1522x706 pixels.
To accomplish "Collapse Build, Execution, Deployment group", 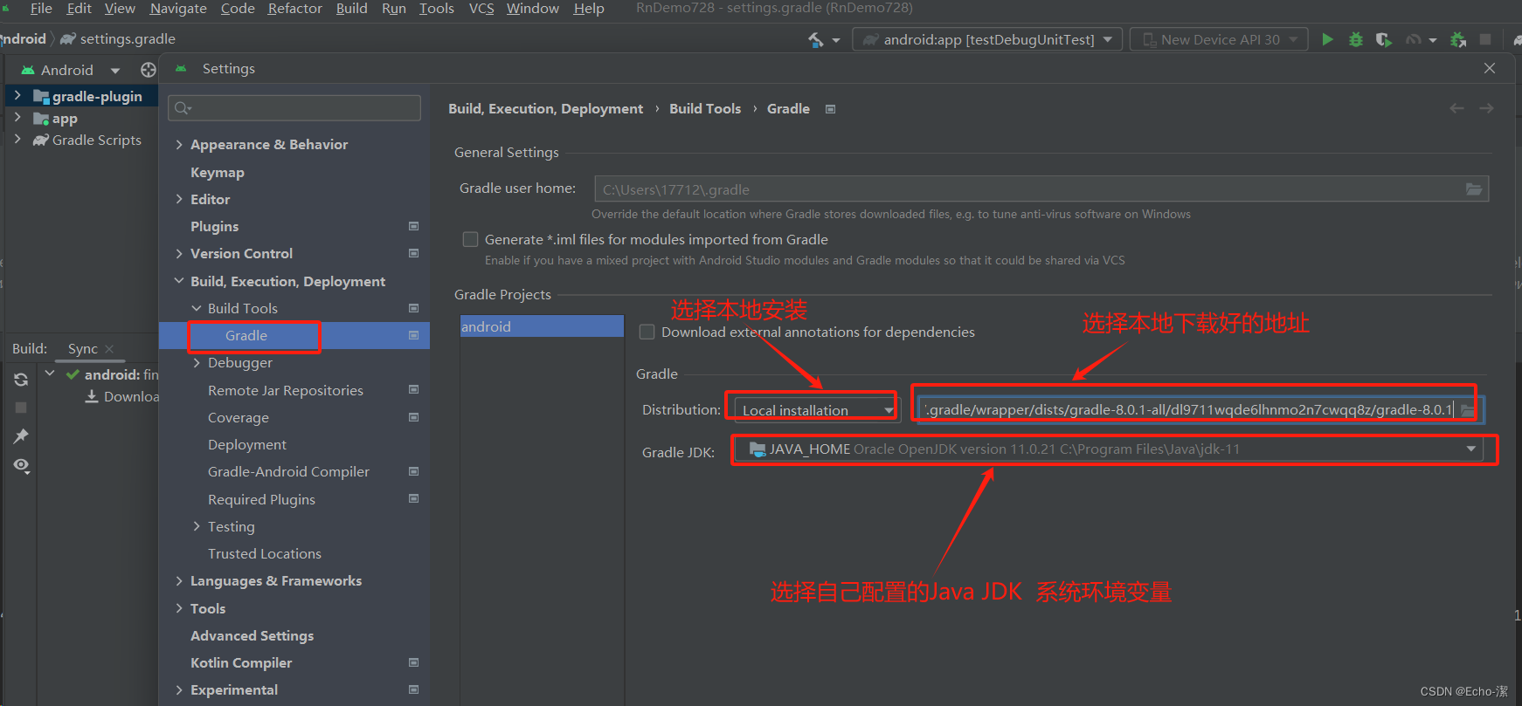I will [x=179, y=281].
